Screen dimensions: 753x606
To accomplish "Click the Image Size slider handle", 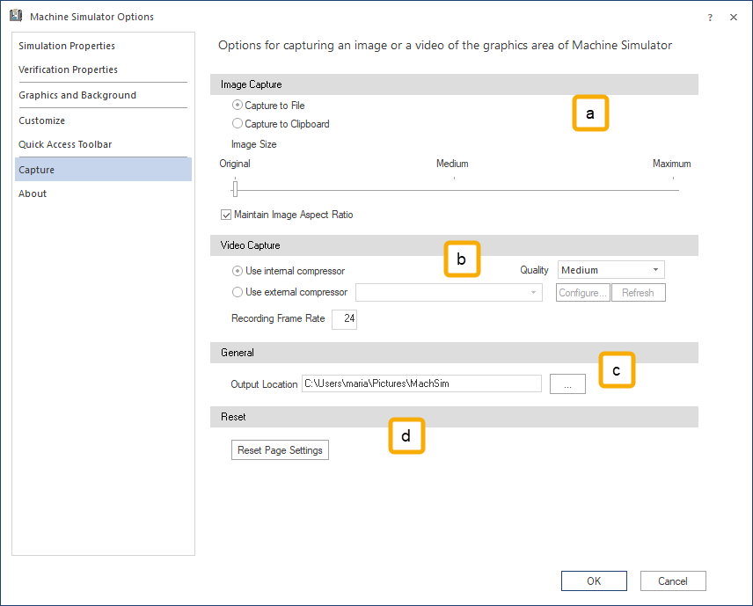I will pyautogui.click(x=235, y=188).
